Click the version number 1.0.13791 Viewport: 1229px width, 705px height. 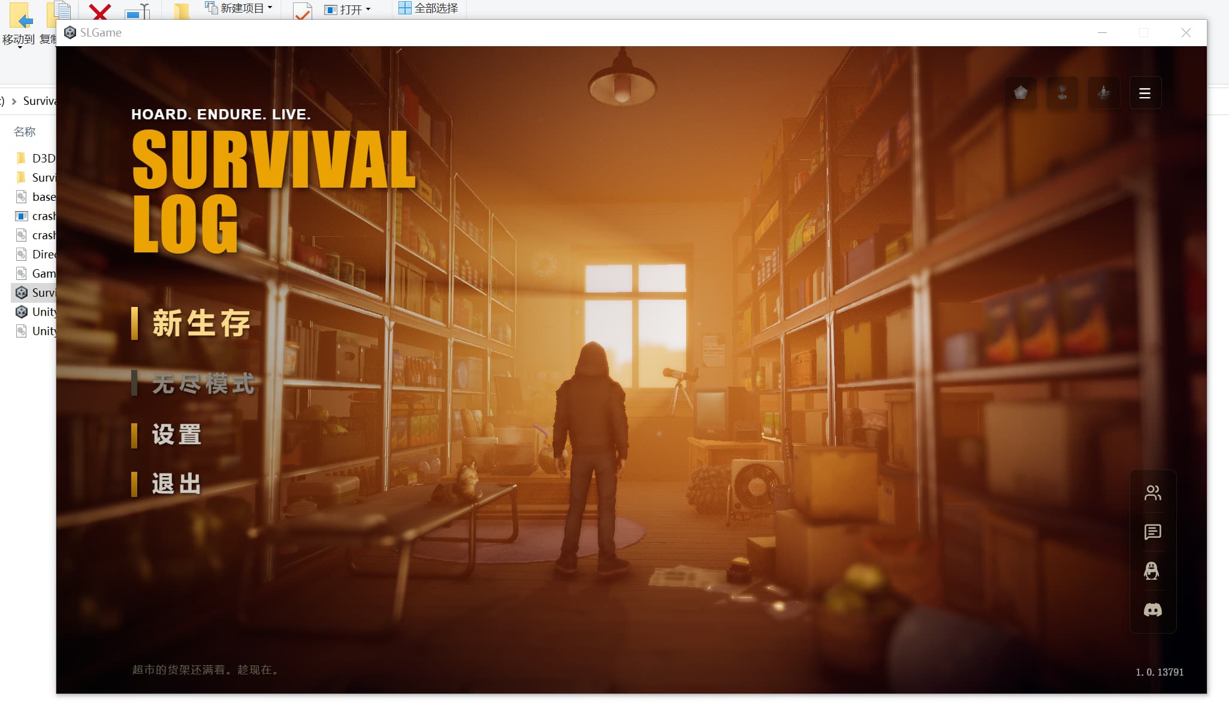tap(1159, 672)
